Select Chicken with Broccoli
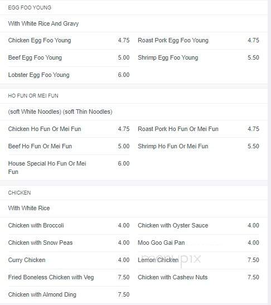271x305 pixels. point(36,225)
